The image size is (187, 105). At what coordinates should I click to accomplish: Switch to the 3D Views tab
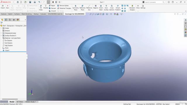[x=20, y=102]
